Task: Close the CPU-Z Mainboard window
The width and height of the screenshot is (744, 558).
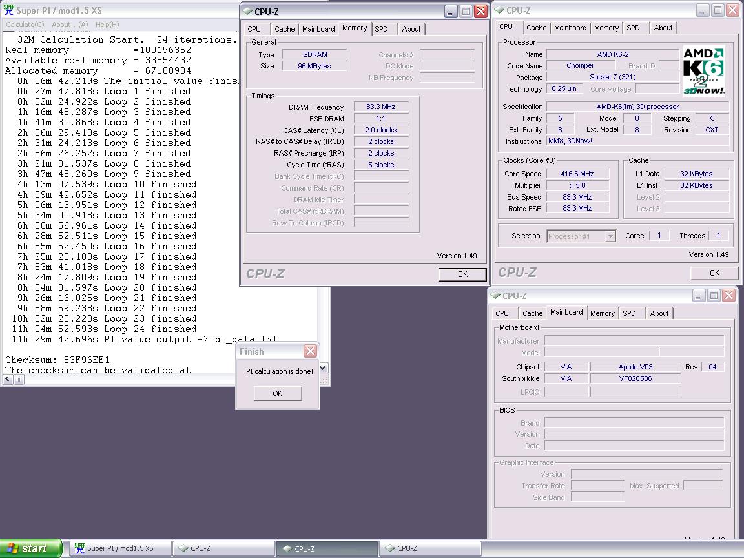Action: (x=728, y=296)
